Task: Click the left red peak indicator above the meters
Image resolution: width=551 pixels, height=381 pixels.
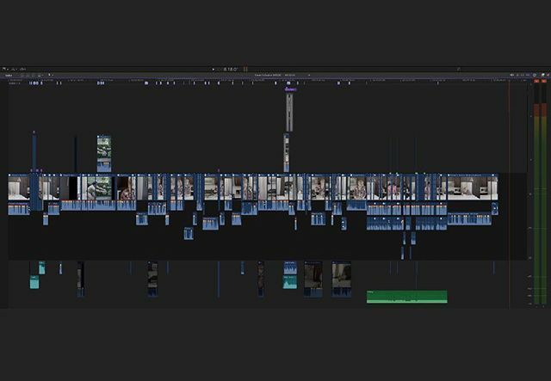Action: (x=536, y=81)
